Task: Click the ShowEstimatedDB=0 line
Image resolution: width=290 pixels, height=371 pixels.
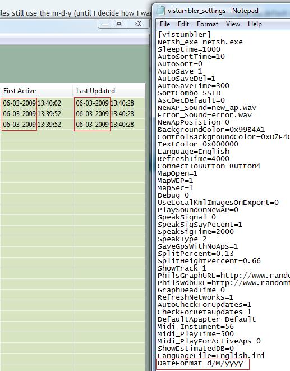Action: pyautogui.click(x=196, y=349)
